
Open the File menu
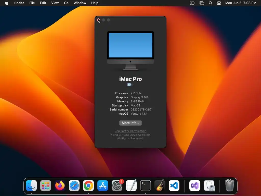(32, 3)
